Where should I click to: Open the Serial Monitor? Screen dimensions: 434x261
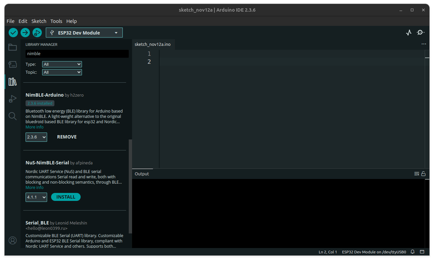pos(421,33)
